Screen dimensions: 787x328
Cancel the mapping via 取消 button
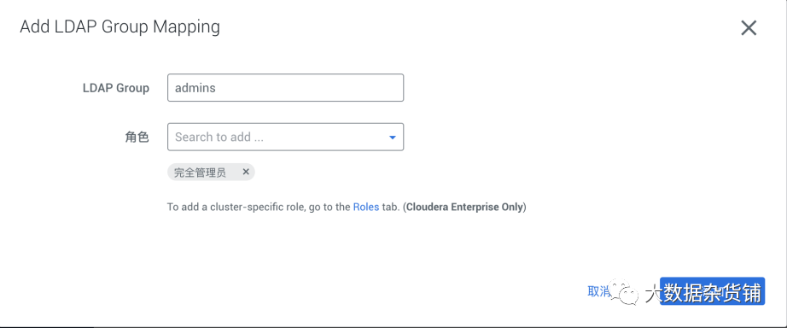598,291
